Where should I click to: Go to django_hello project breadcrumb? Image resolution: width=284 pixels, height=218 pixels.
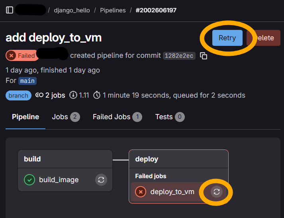tap(72, 10)
